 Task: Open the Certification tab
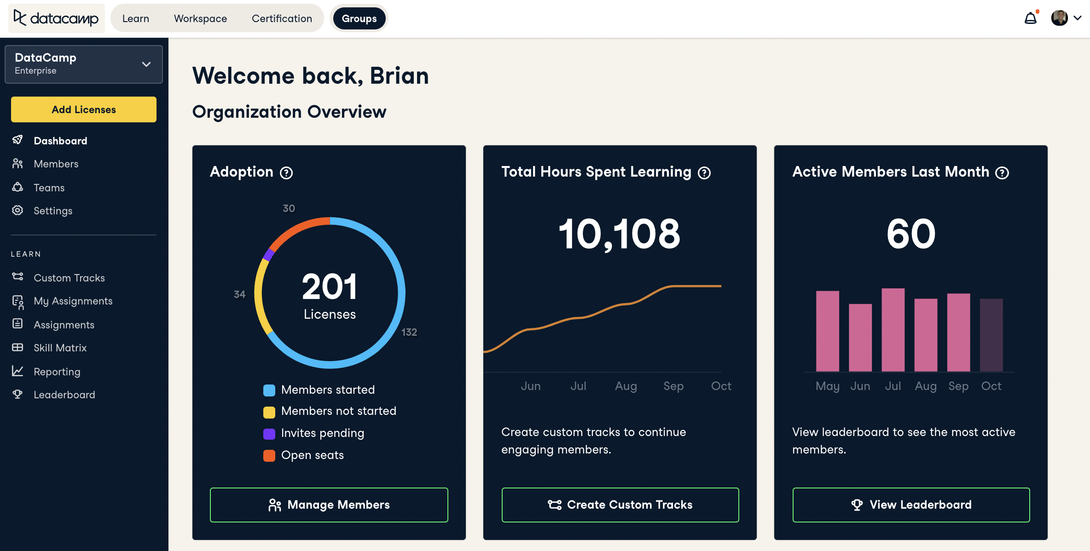click(282, 18)
